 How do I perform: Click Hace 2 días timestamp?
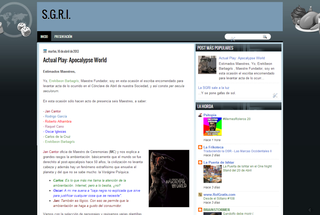(x=212, y=155)
